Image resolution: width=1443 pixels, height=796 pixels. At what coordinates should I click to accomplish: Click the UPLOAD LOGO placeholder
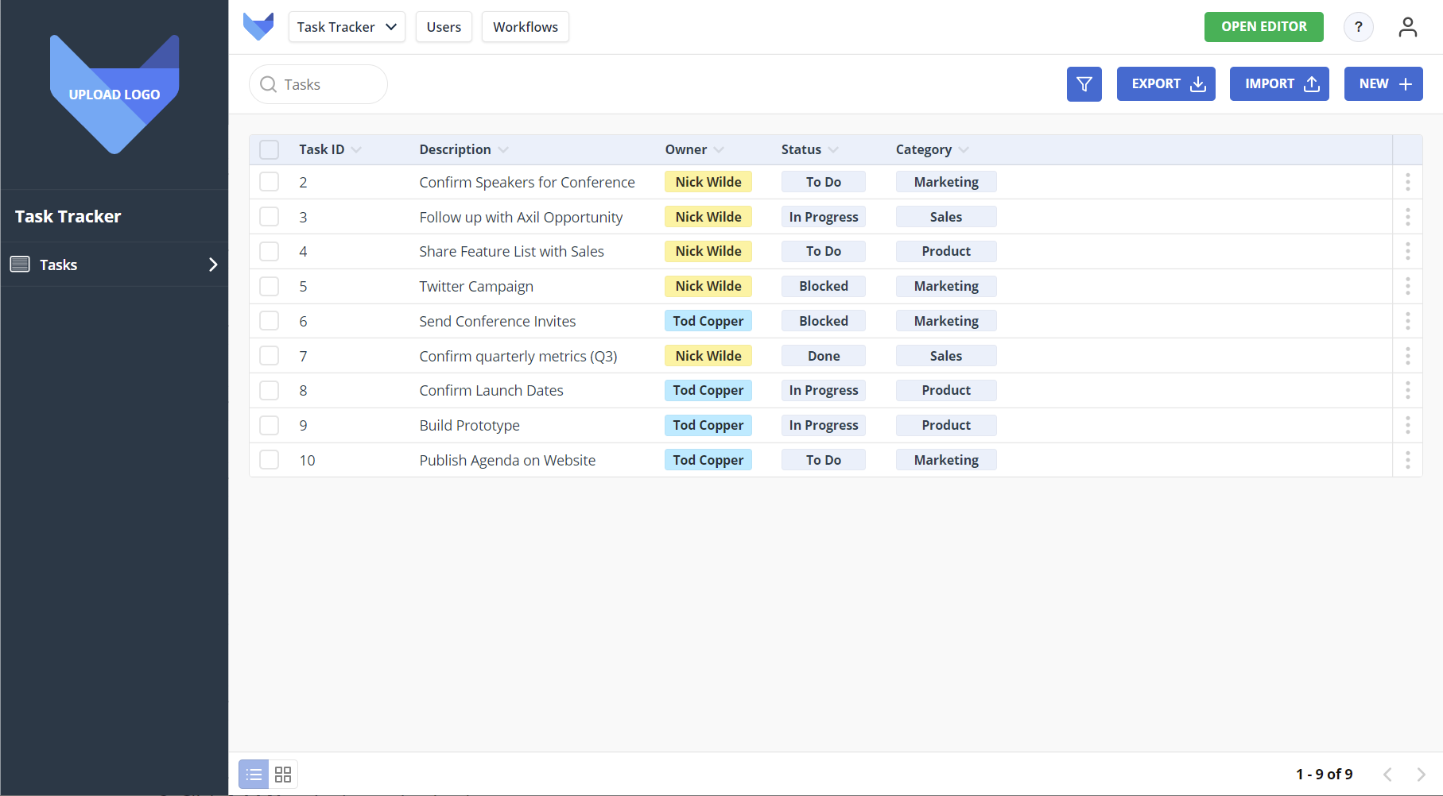pyautogui.click(x=114, y=95)
